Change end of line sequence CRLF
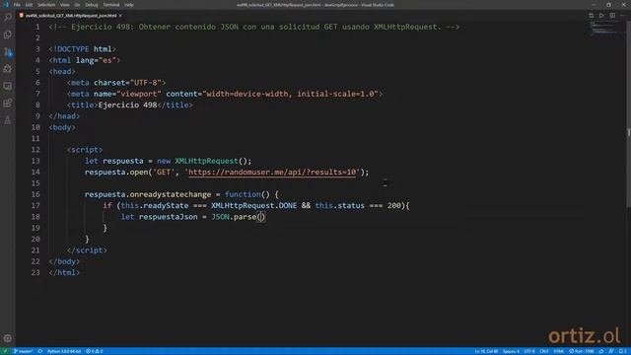631x355 pixels. (544, 351)
